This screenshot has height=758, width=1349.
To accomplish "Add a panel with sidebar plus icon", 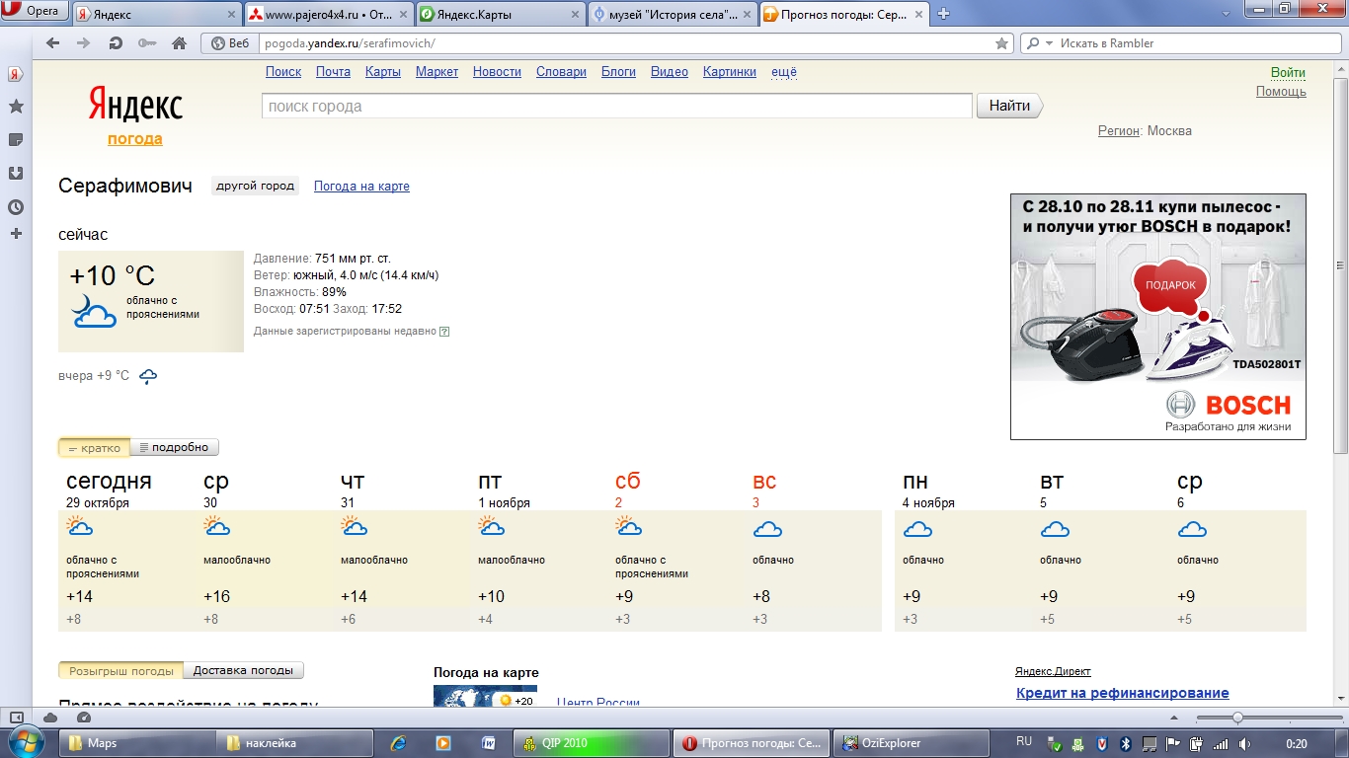I will [x=16, y=234].
